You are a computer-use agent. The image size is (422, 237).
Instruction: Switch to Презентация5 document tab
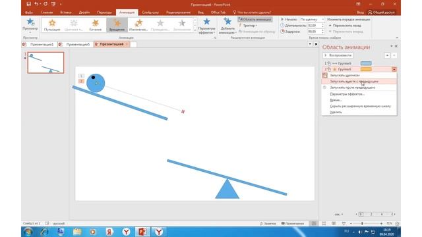click(x=76, y=44)
